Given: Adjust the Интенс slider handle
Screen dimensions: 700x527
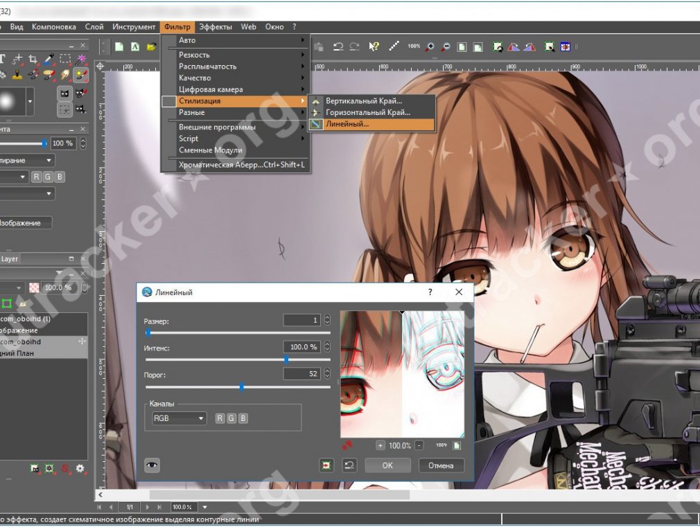Looking at the screenshot, I should click(x=286, y=359).
